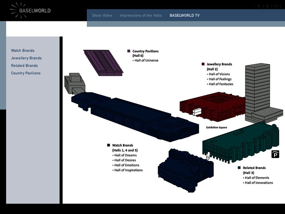
Task: Click the purple Country Pavilions legend square
Action: (129, 51)
